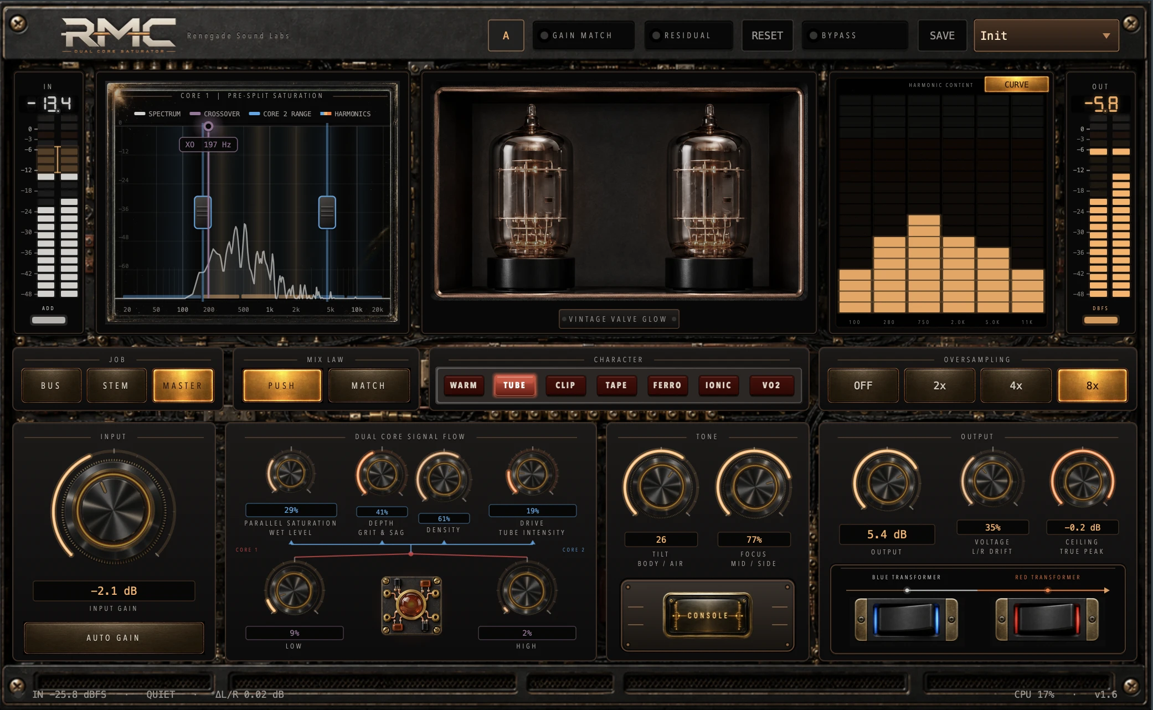Click the OUT meter DBFS slider
The image size is (1153, 710).
(1100, 320)
